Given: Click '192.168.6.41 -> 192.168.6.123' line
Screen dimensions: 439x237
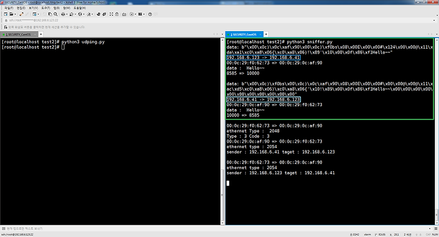Looking at the screenshot, I should (x=263, y=99).
